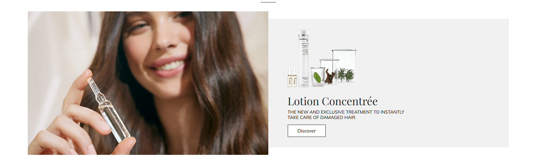This screenshot has height=168, width=539.
Task: Click the Discover button
Action: [x=307, y=131]
